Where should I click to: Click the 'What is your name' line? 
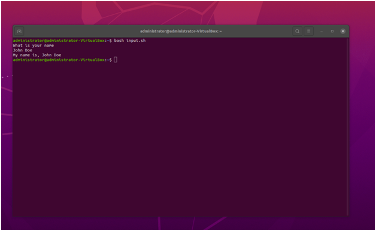tap(34, 45)
